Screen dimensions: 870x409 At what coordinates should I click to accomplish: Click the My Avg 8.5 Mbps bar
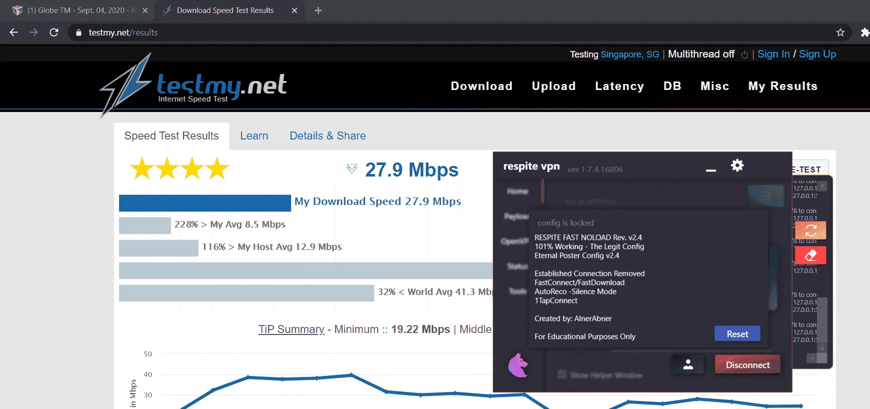[x=145, y=225]
